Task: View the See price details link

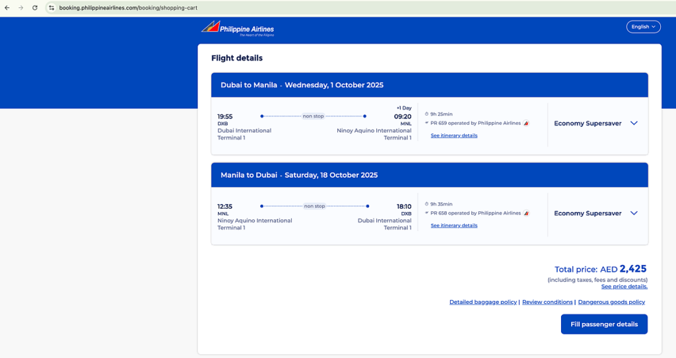Action: point(624,287)
